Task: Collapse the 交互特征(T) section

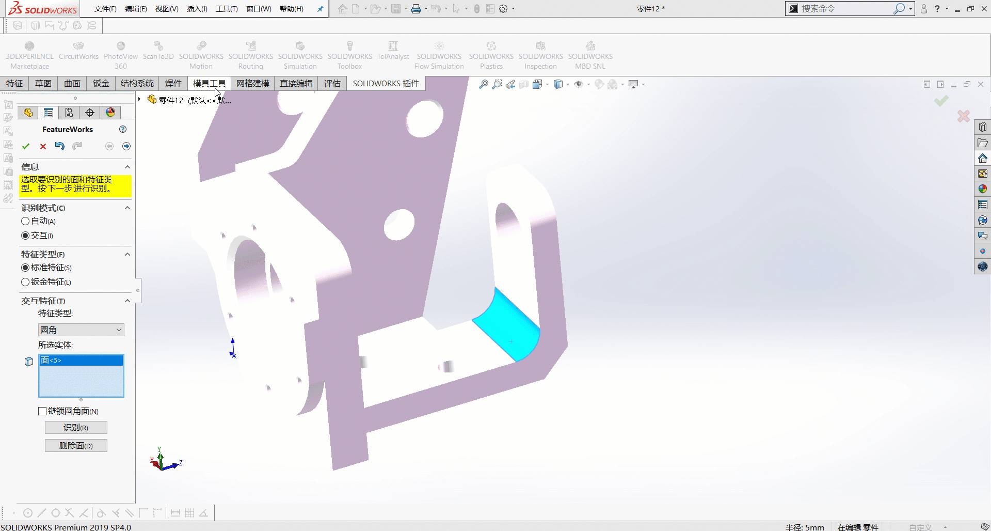Action: 127,301
